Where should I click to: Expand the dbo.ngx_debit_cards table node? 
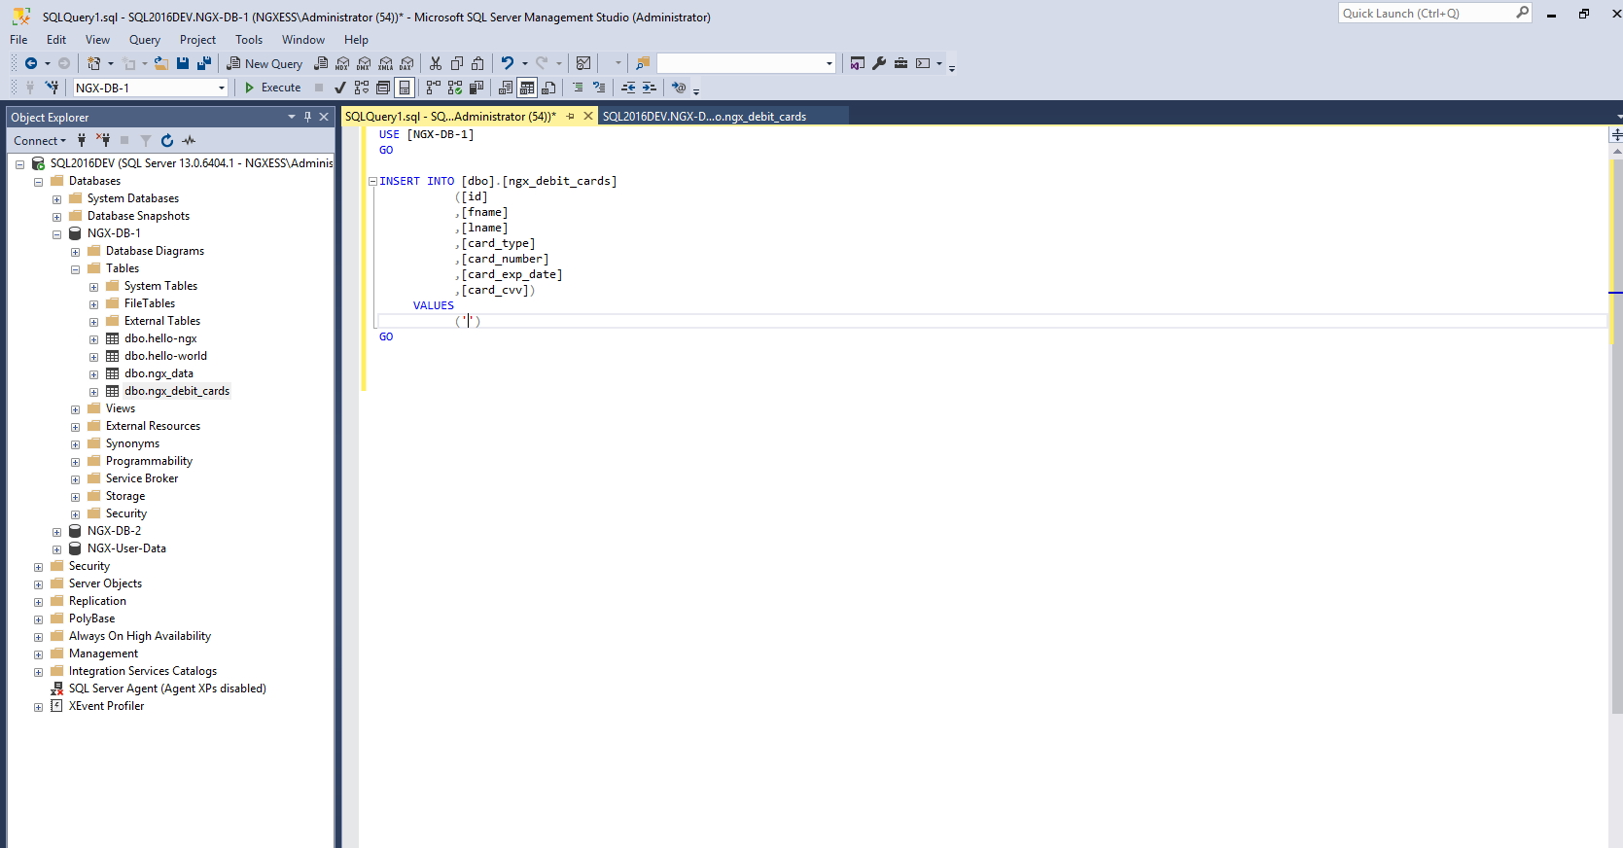93,392
